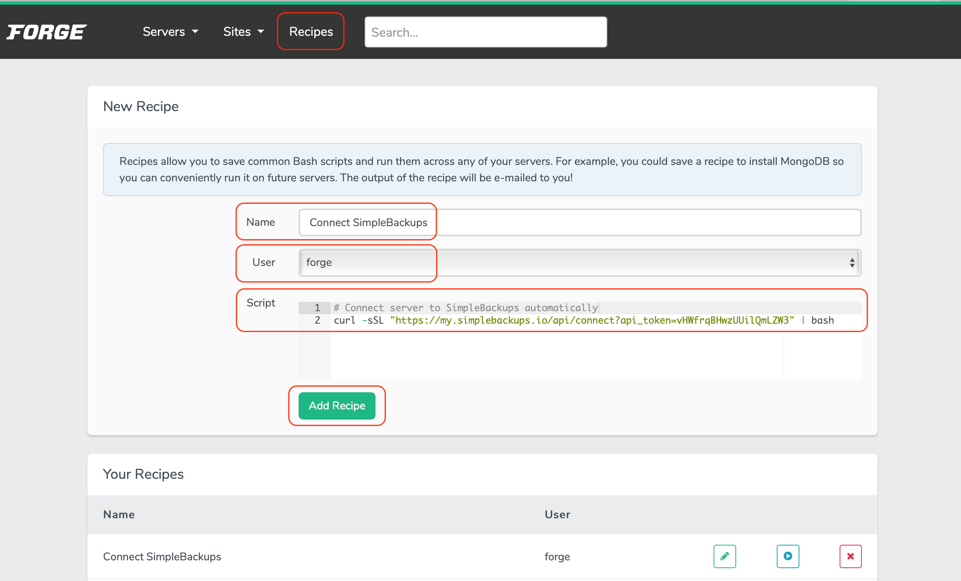Click the User stepper arrows
The height and width of the screenshot is (581, 961).
852,262
